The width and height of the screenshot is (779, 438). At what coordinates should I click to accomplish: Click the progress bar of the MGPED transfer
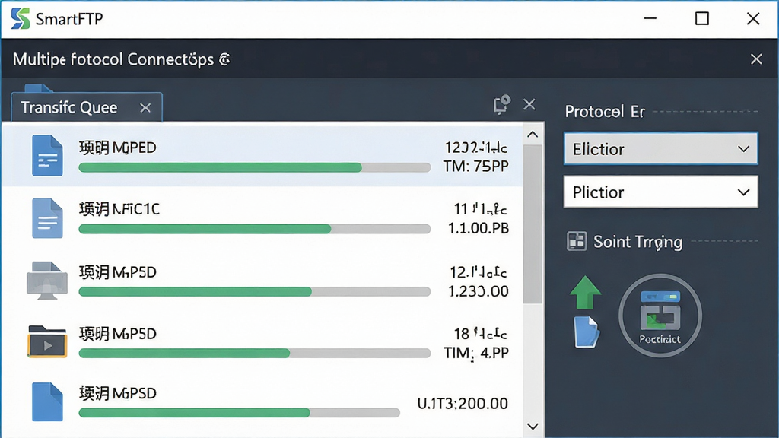click(254, 168)
